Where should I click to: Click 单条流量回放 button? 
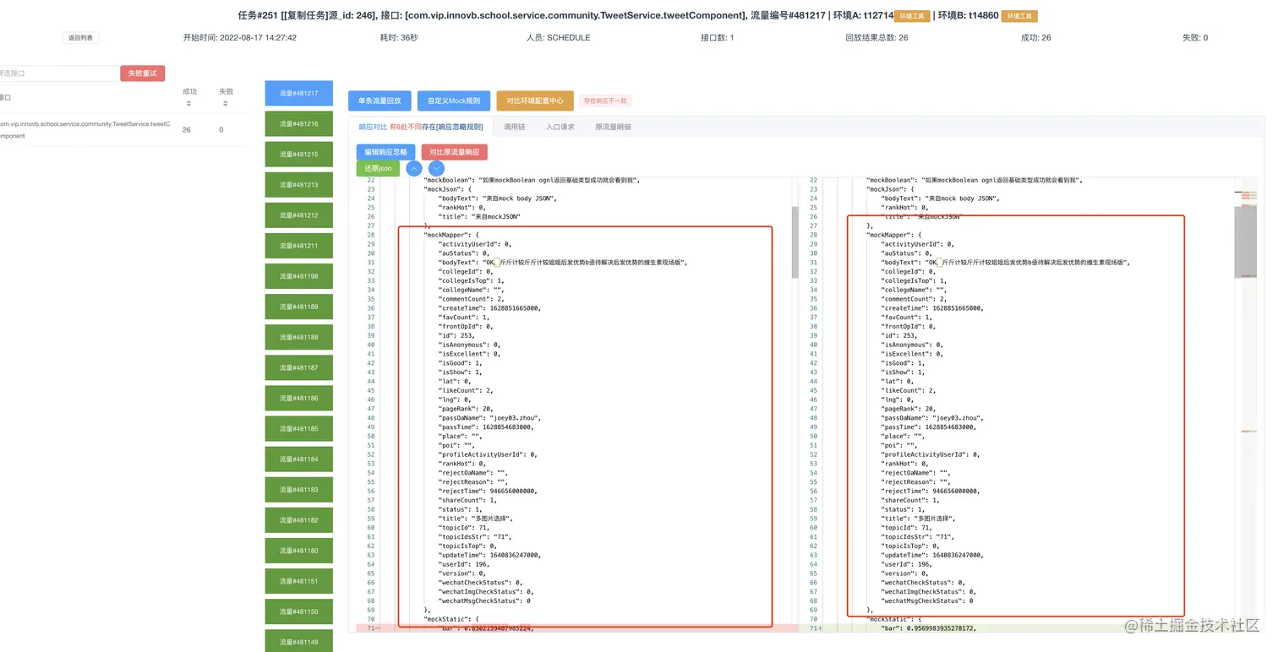click(x=380, y=101)
